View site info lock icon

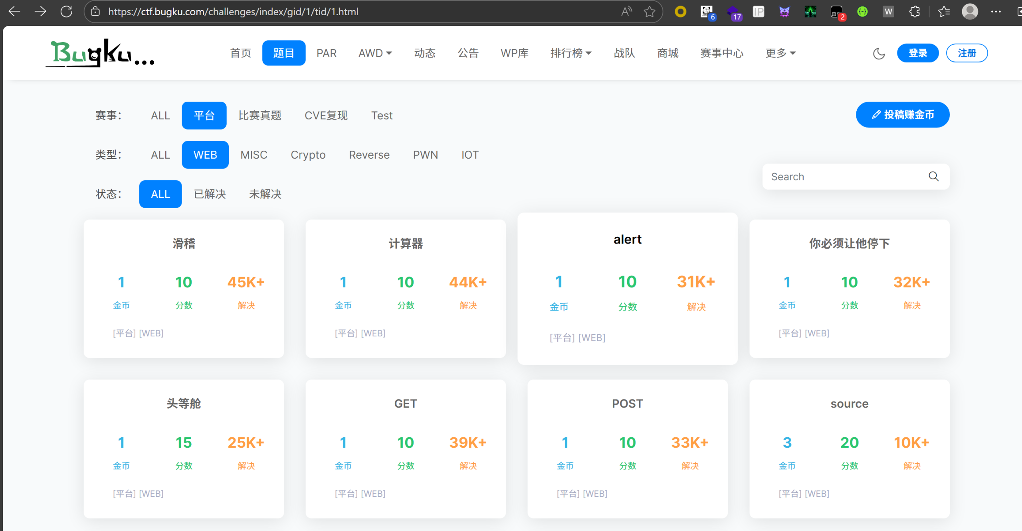point(95,12)
